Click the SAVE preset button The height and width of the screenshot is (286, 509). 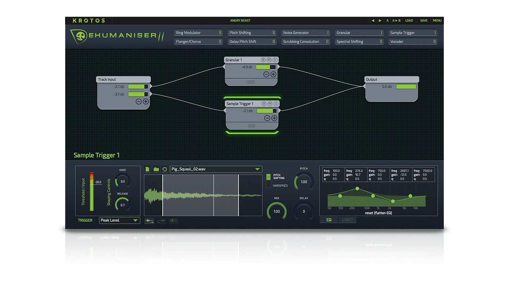pyautogui.click(x=424, y=21)
